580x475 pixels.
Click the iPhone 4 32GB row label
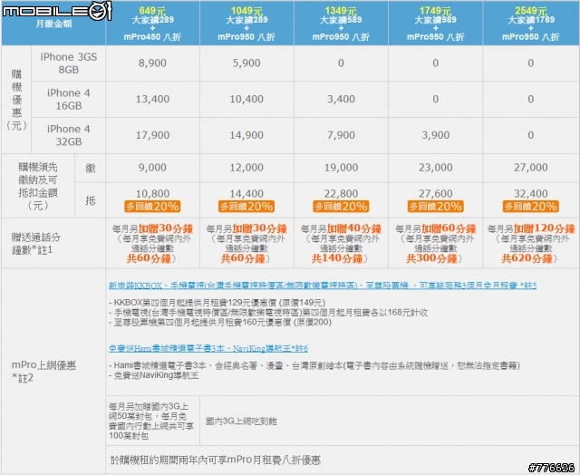69,135
